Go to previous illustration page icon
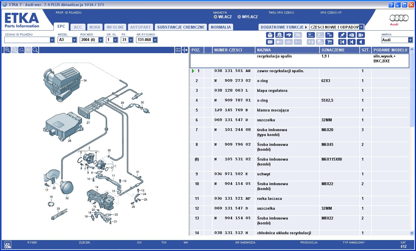This screenshot has width=416, height=251. 352,35
